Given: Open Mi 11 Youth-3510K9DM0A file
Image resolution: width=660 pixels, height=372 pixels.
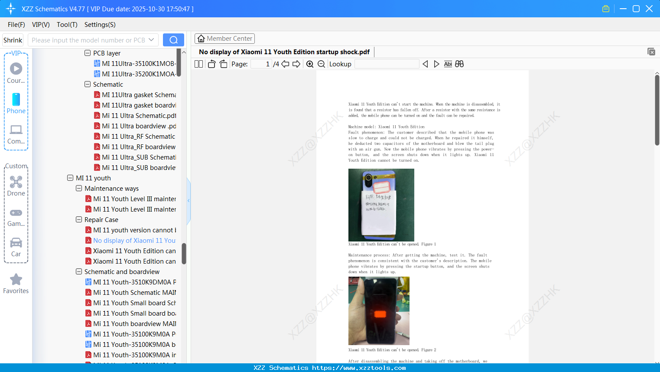Looking at the screenshot, I should pos(130,282).
